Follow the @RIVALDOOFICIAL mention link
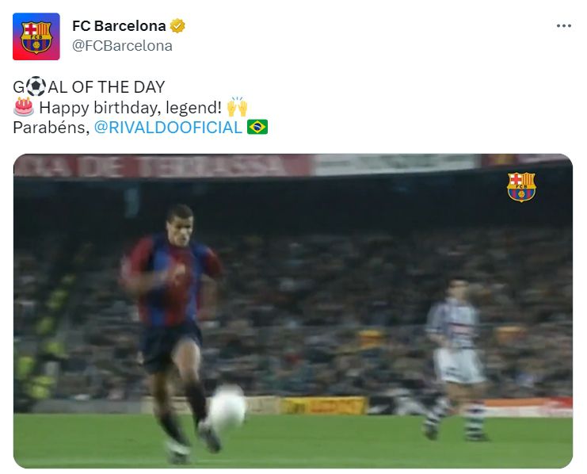Viewport: 587px width, 474px height. point(168,128)
